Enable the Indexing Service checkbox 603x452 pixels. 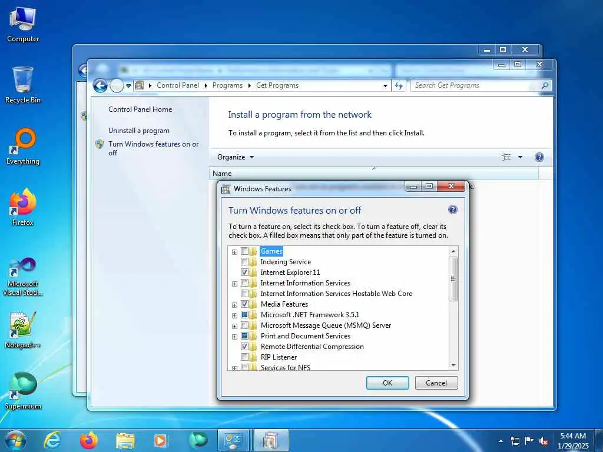pos(244,262)
